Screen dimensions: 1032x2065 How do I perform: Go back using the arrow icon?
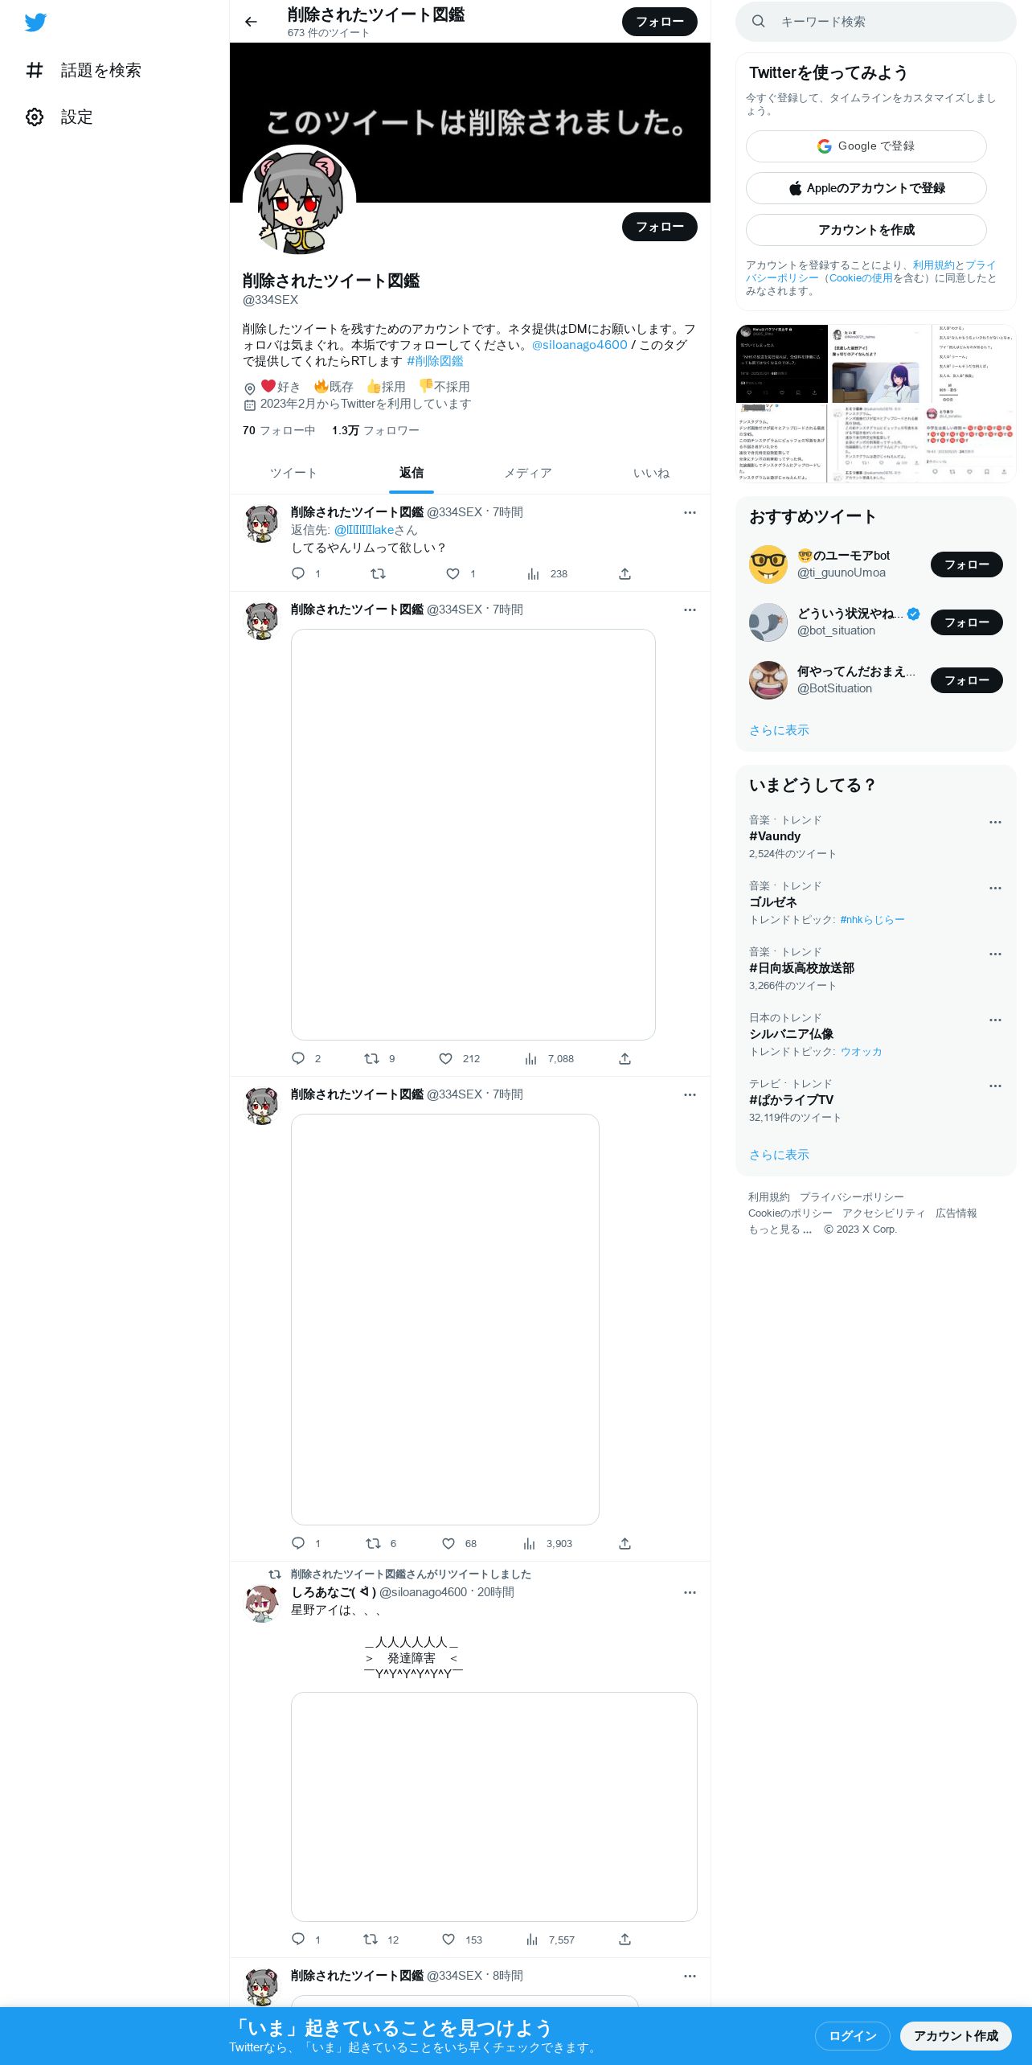251,22
